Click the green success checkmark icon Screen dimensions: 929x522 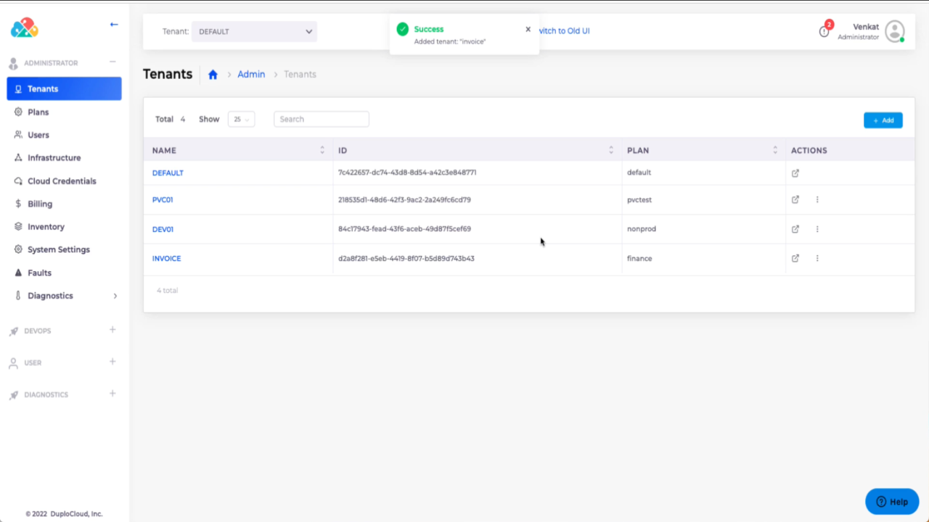click(402, 29)
